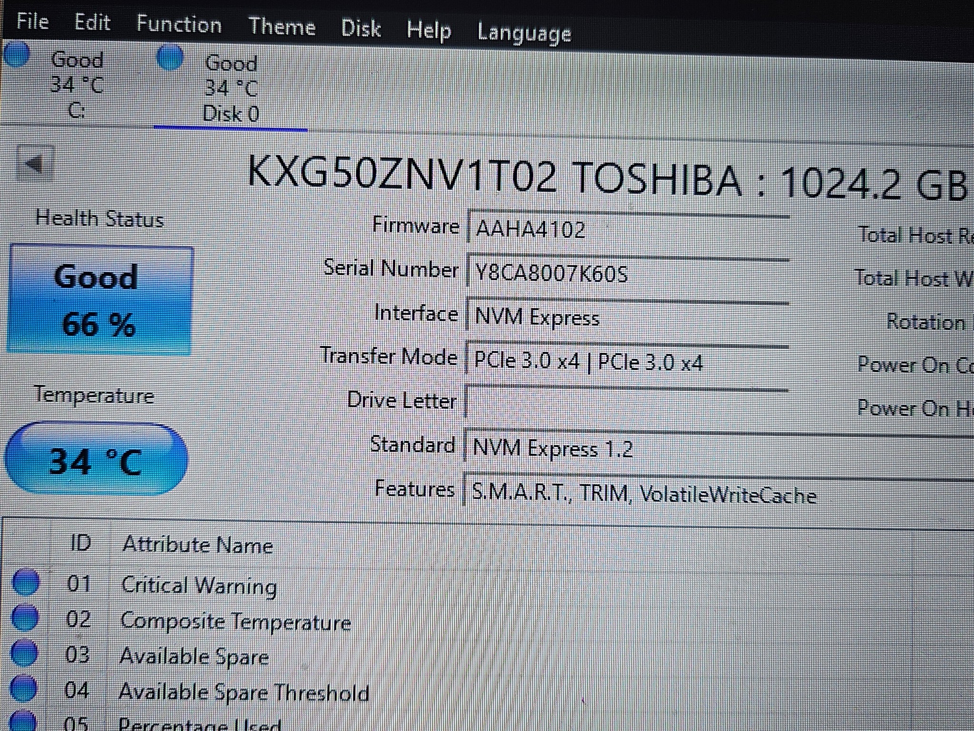Click the Power On Count label
974x731 pixels.
tap(916, 365)
